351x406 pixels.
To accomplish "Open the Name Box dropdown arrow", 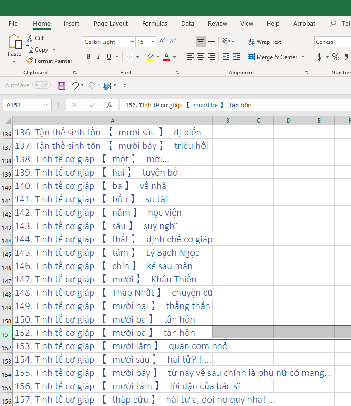I will pos(47,105).
